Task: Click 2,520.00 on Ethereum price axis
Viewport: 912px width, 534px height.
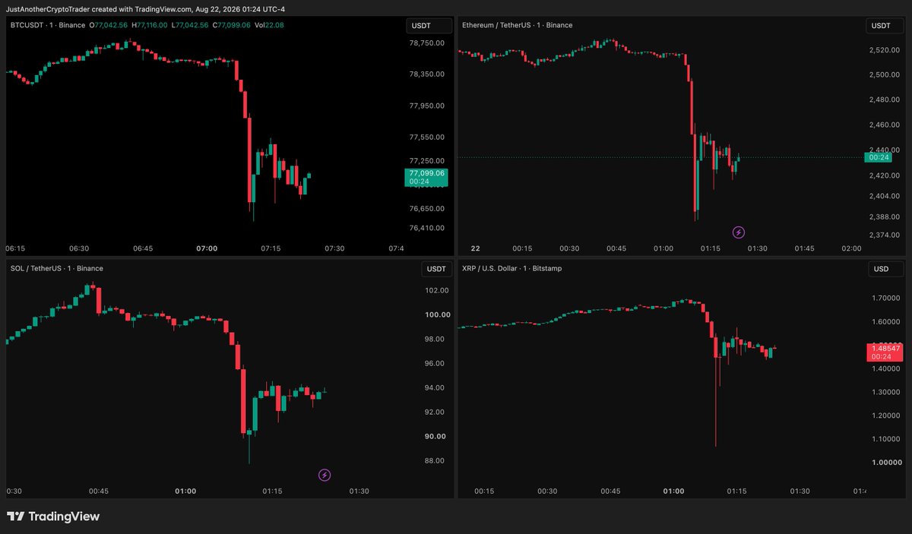Action: click(x=885, y=50)
